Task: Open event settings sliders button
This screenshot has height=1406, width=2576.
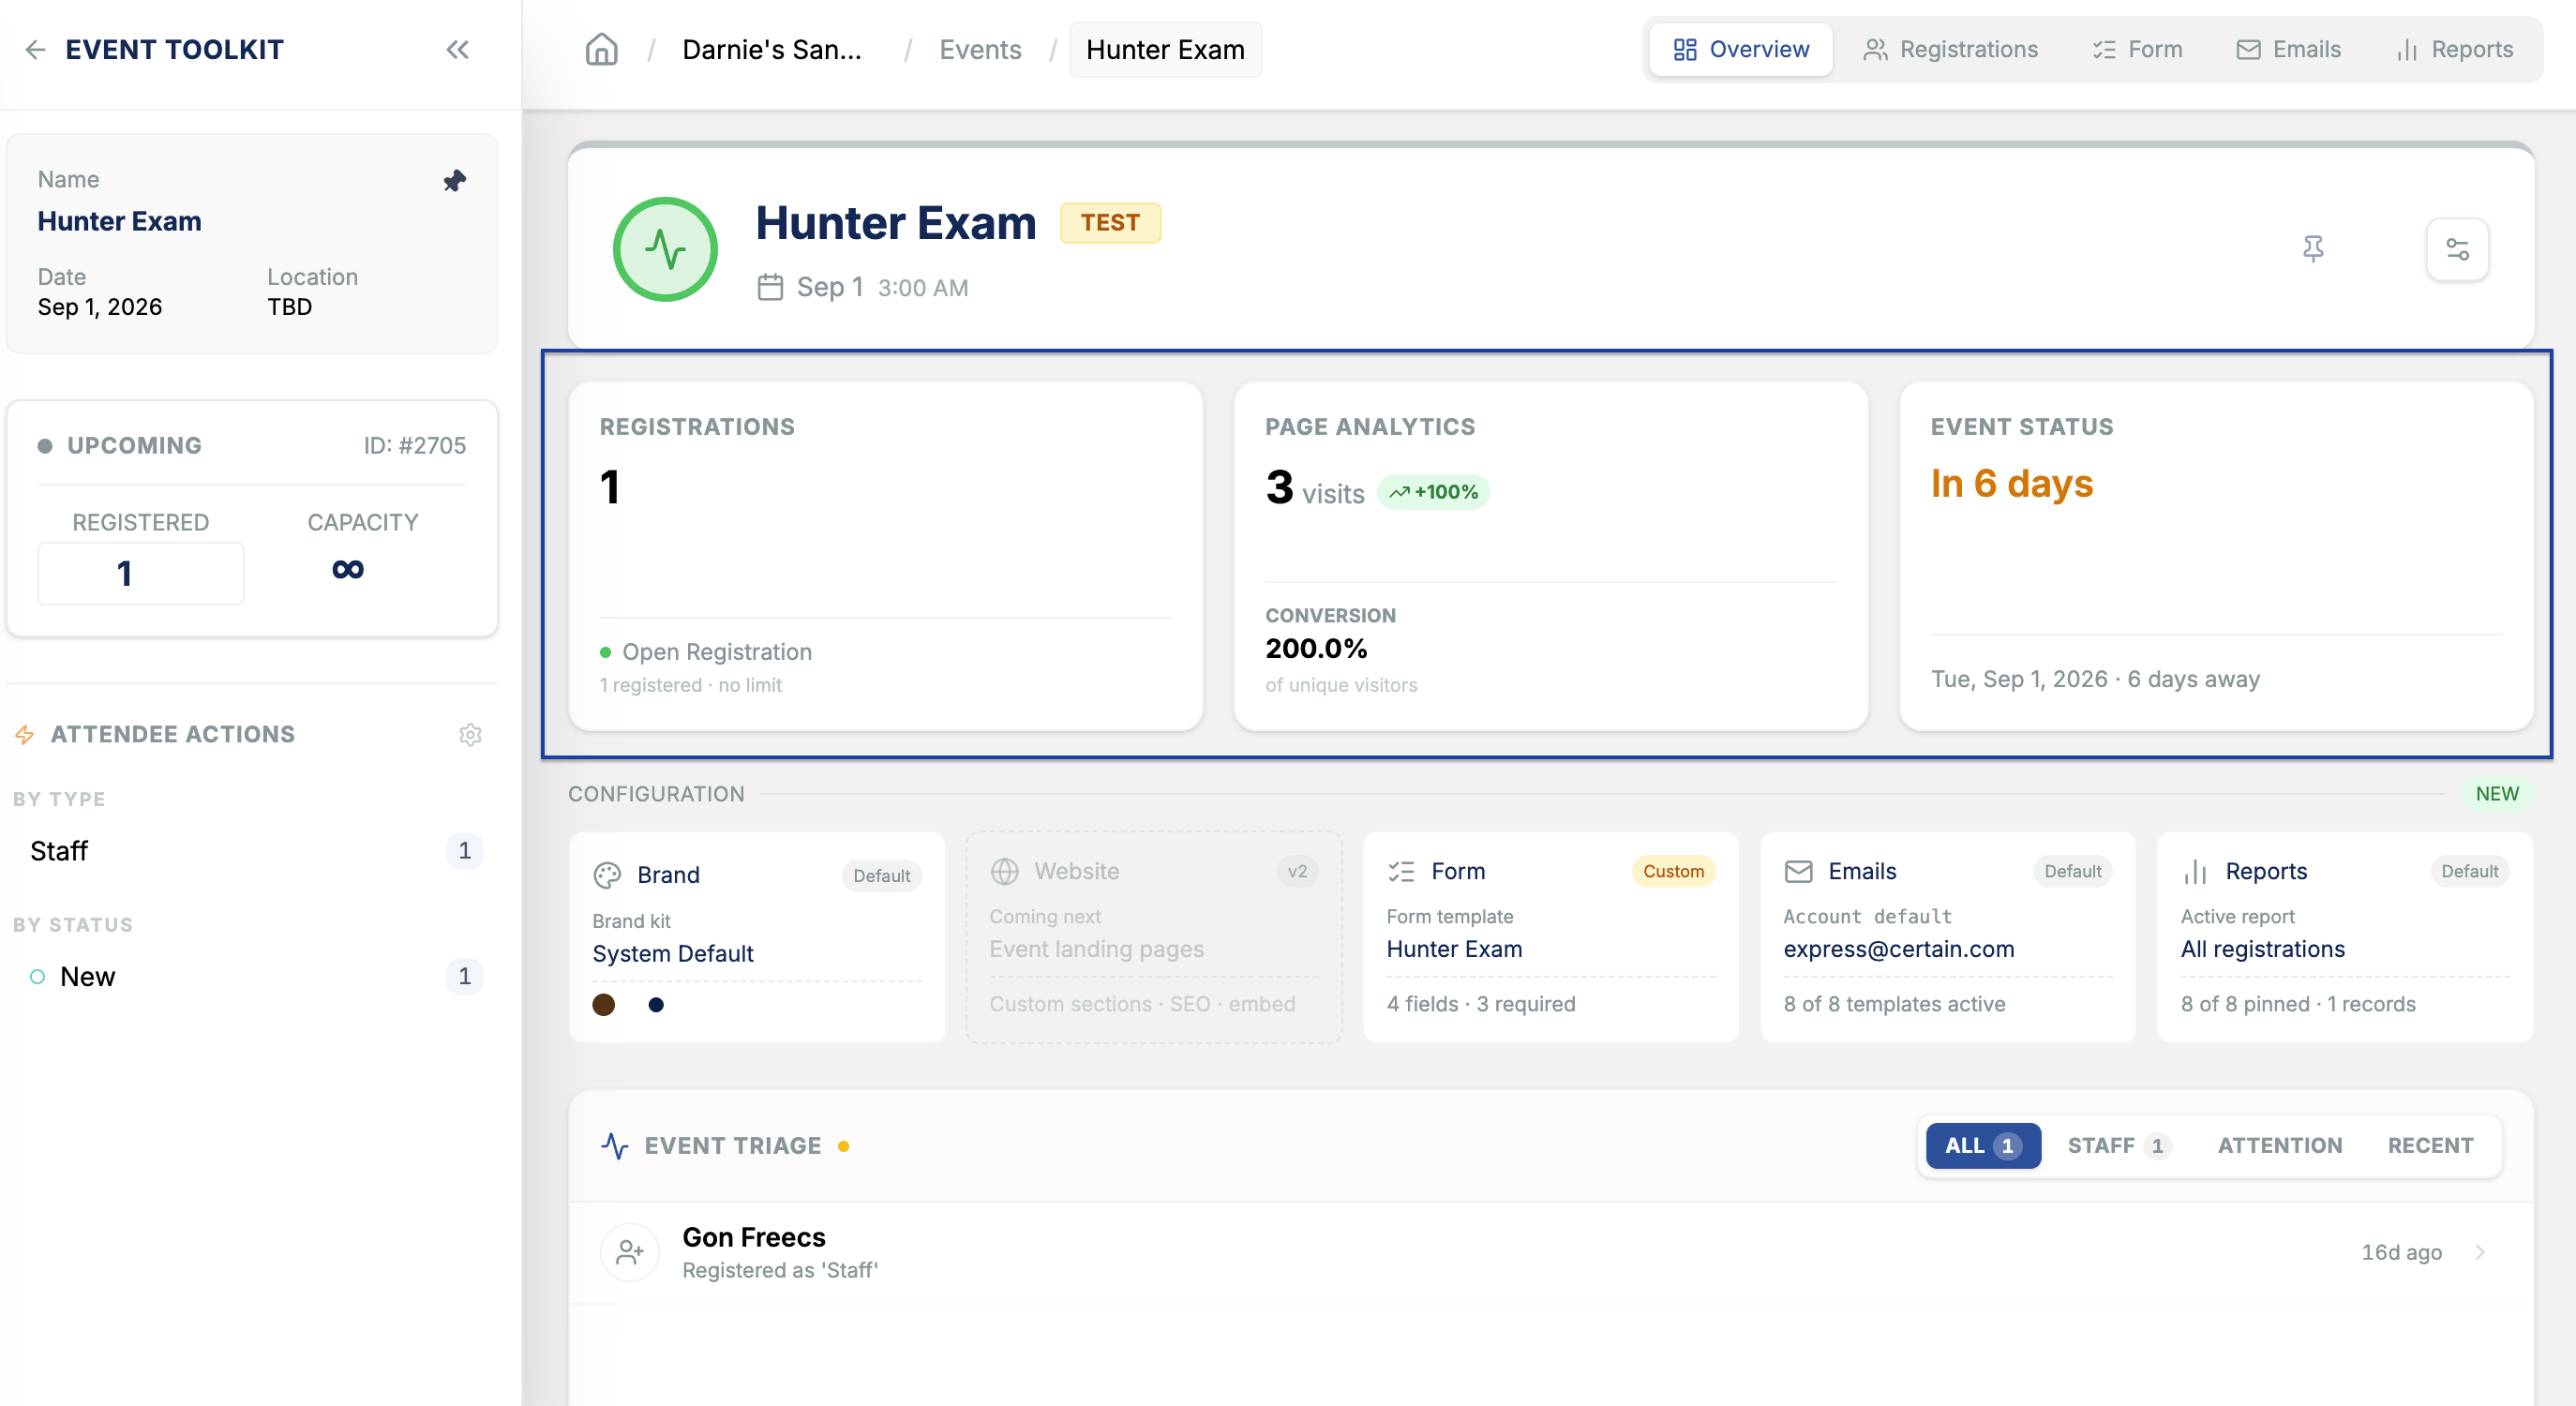Action: (2457, 249)
